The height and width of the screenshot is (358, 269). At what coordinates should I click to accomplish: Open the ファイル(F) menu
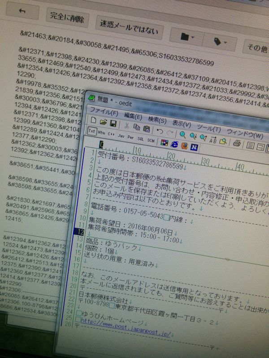point(104,111)
